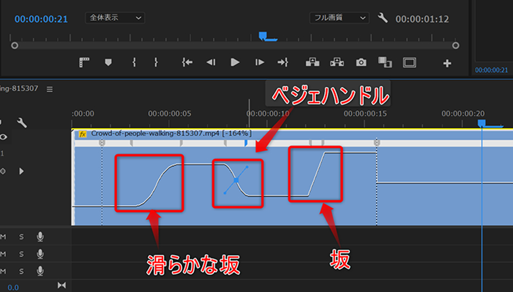Open the フル画質 playback resolution dropdown

[339, 18]
